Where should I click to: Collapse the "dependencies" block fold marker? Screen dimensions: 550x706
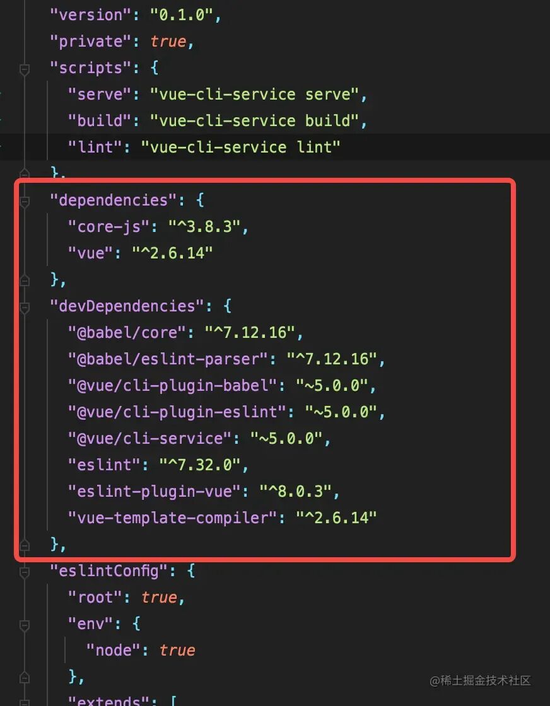click(x=25, y=202)
